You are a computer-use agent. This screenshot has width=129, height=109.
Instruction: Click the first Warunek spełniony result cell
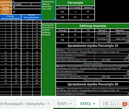tap(93, 64)
